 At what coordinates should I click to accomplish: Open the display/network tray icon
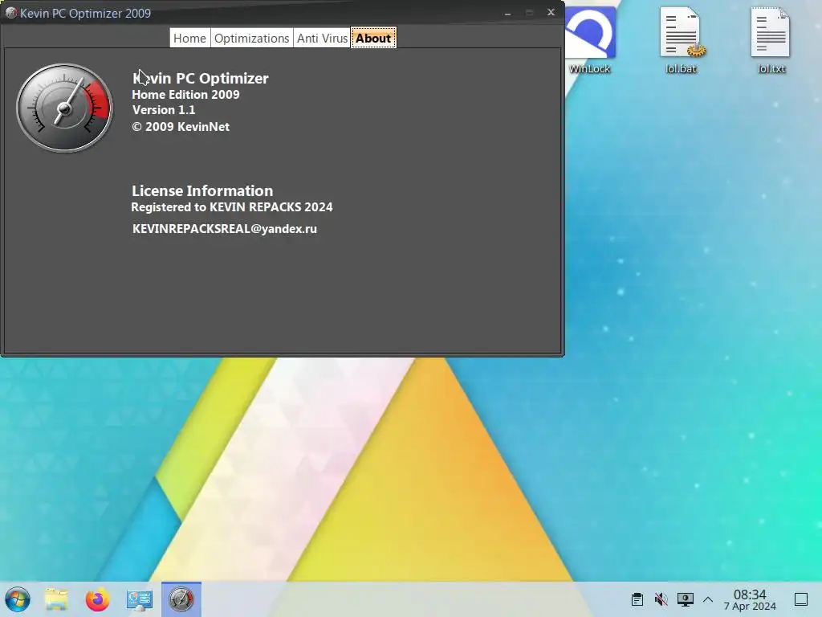coord(686,599)
